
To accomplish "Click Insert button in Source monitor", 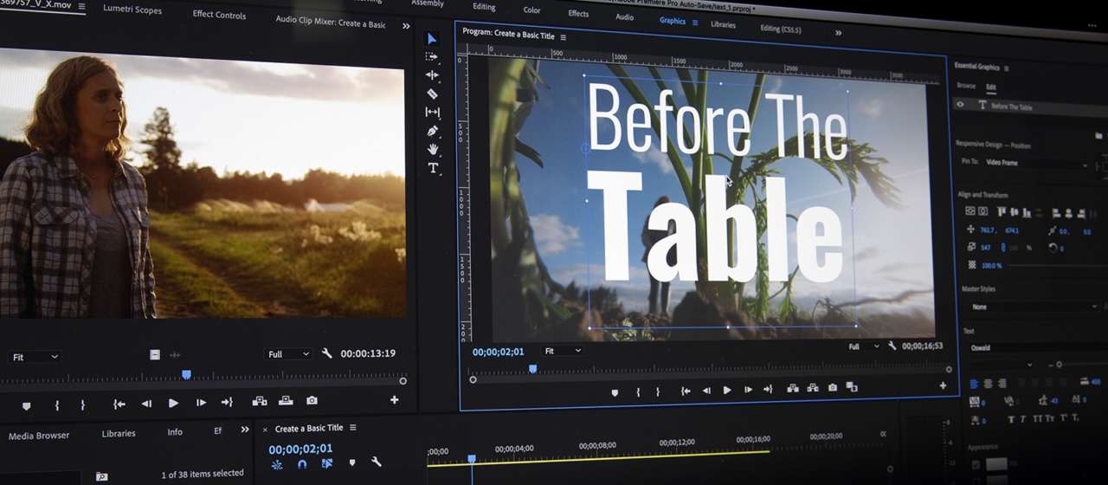I will click(x=259, y=401).
